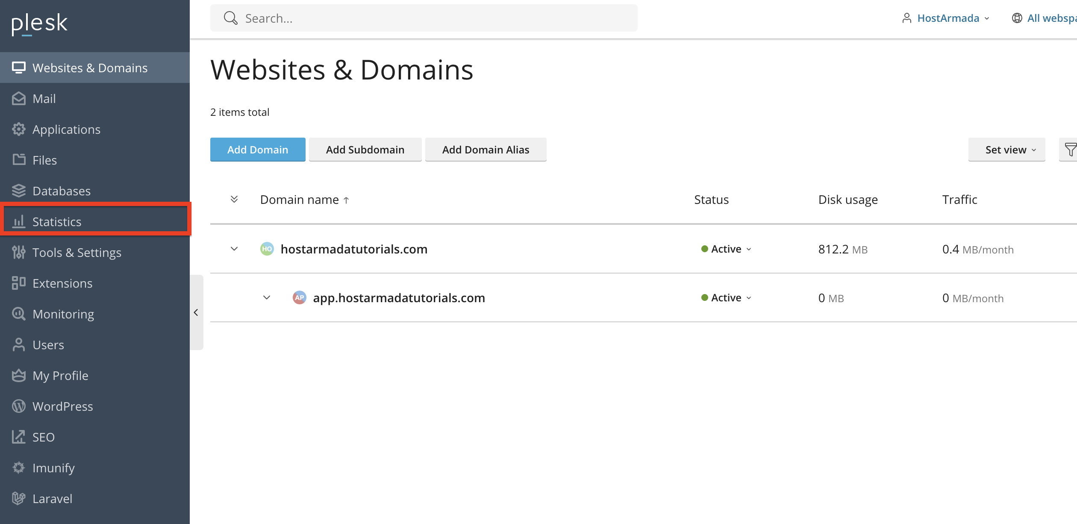Viewport: 1077px width, 524px height.
Task: Click the WordPress sidebar icon
Action: click(19, 406)
